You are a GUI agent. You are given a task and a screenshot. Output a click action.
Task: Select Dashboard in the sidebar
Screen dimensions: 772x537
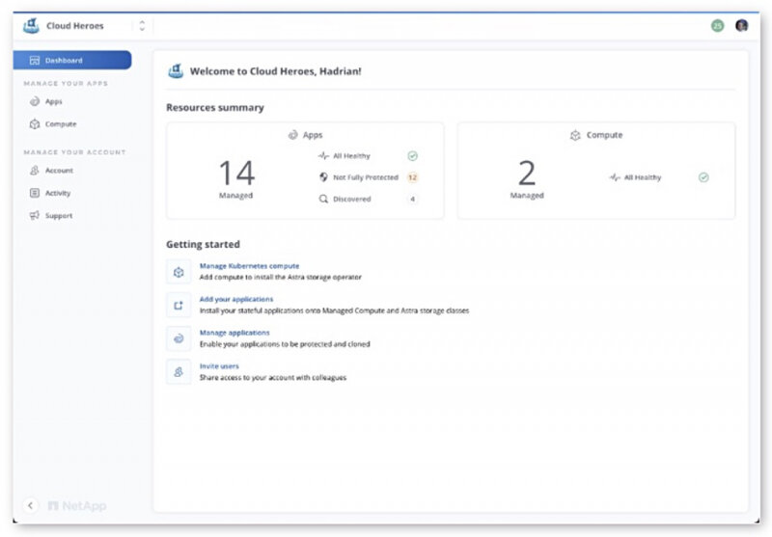pyautogui.click(x=72, y=60)
